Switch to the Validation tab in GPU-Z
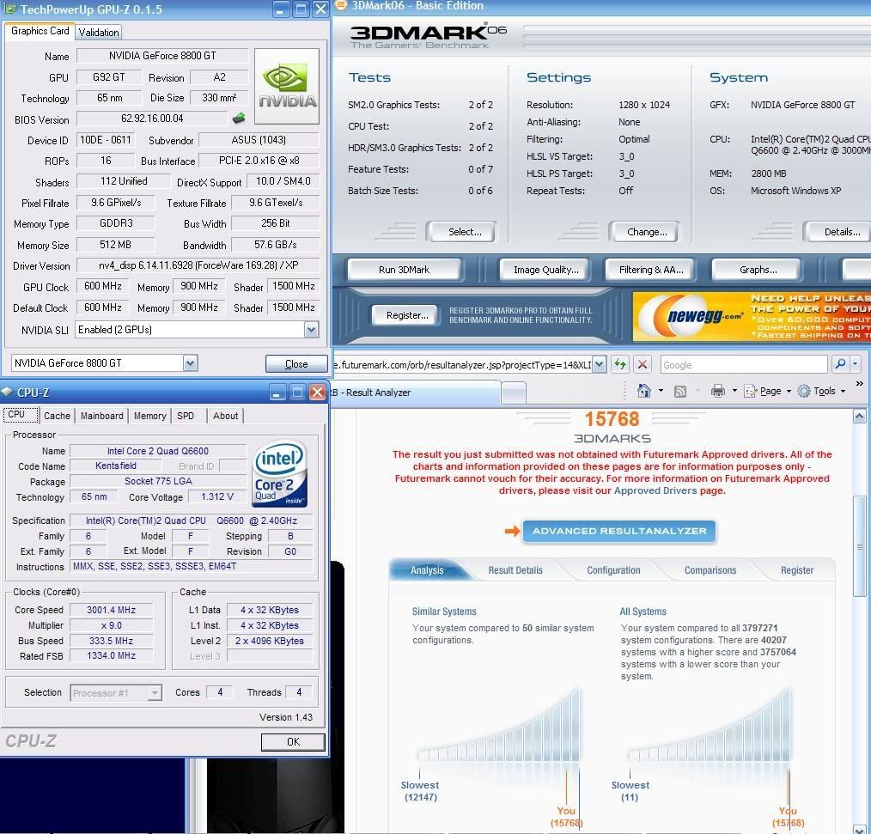Viewport: 871px width, 834px height. 99,33
